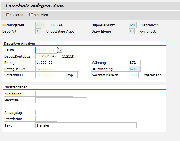Edit the UmrechKurs exchange rate field
This screenshot has height=141, width=180.
tap(48, 75)
